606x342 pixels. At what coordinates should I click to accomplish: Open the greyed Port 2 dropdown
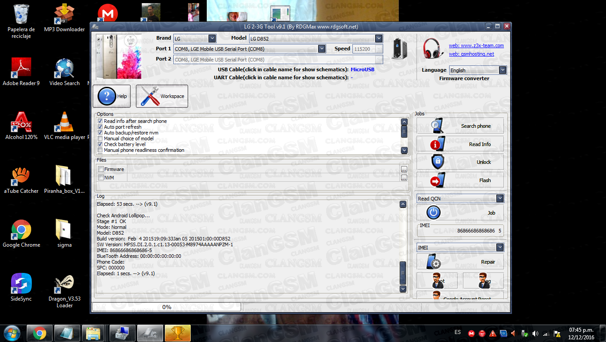pos(278,60)
